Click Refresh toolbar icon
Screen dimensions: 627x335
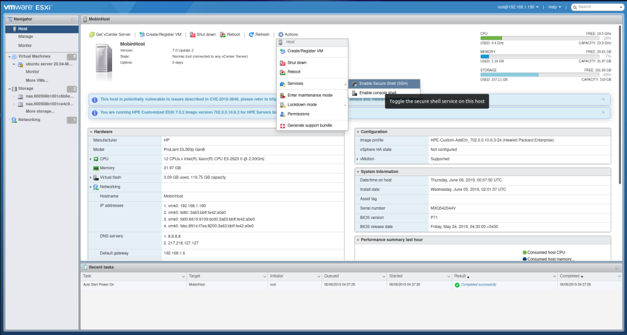pos(252,35)
